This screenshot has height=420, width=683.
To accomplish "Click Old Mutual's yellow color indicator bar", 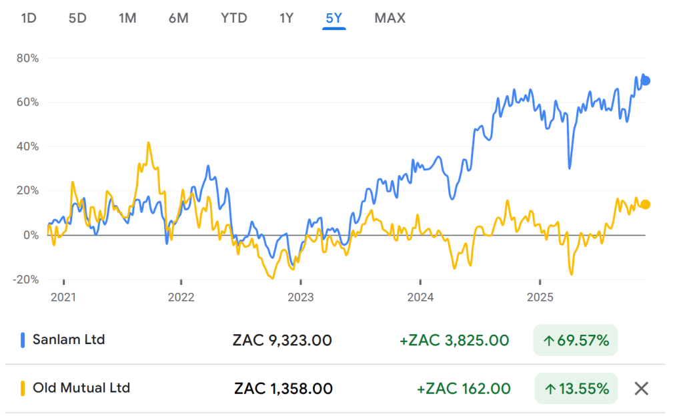I will (x=24, y=388).
